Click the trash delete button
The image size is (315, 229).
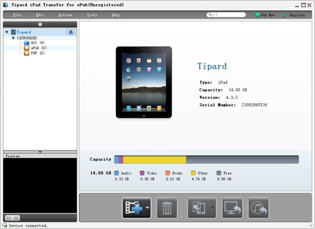click(167, 208)
